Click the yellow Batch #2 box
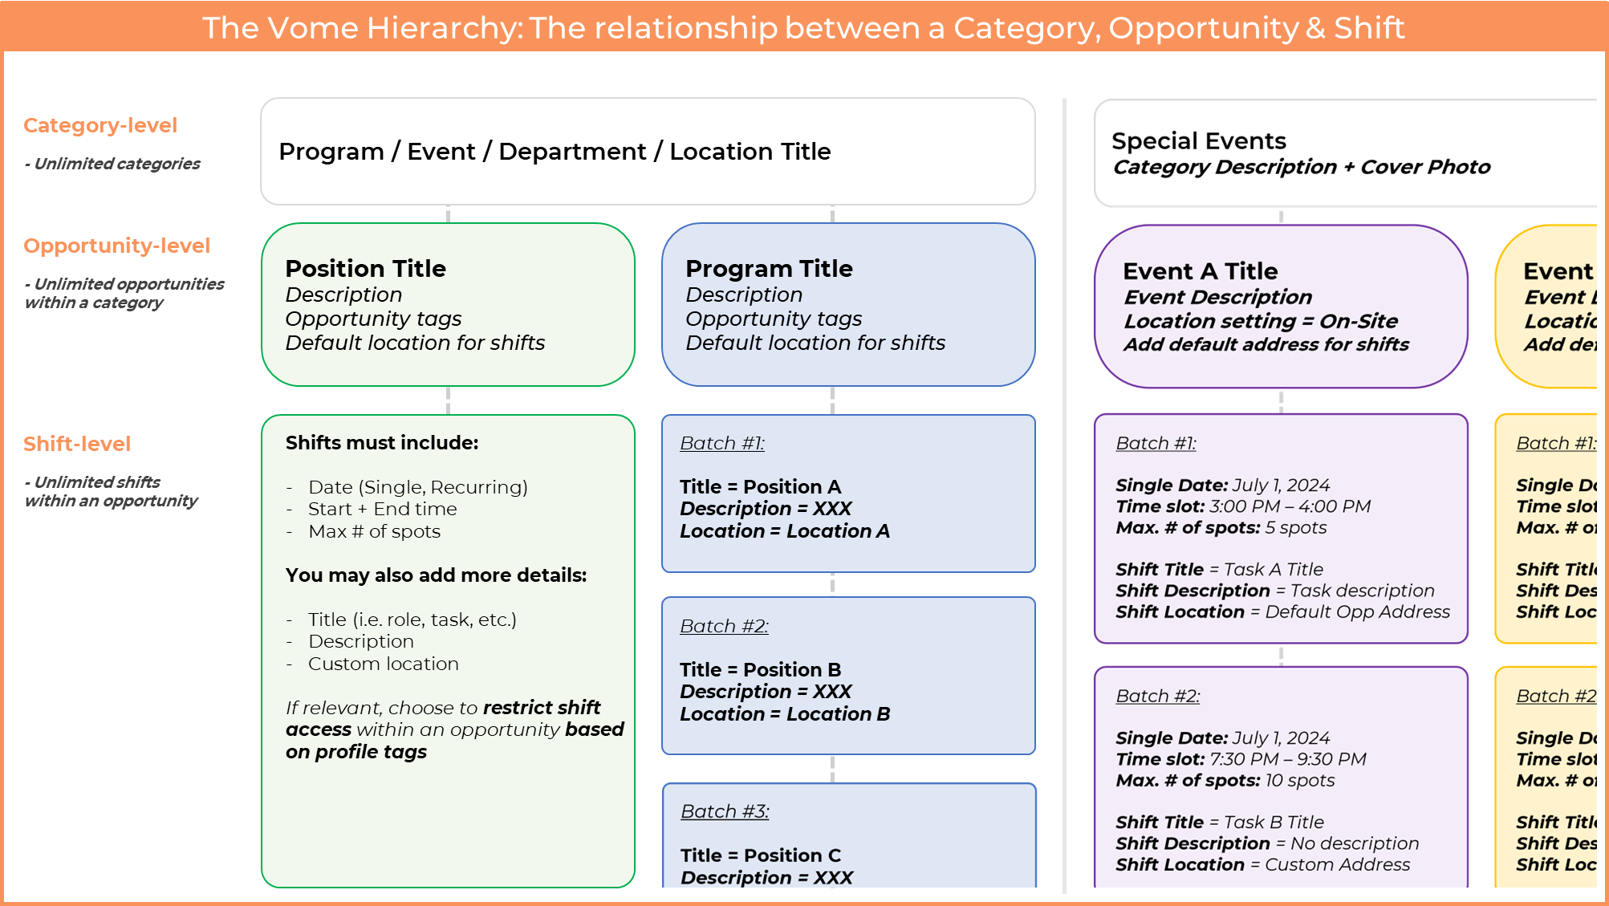The image size is (1609, 906). coord(1550,778)
